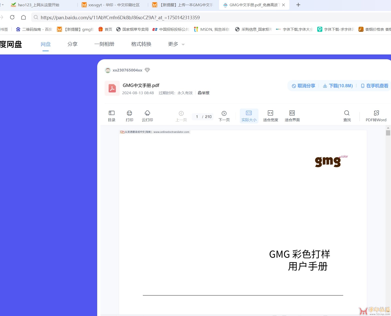Click the page number input field
391x316 pixels.
(197, 117)
